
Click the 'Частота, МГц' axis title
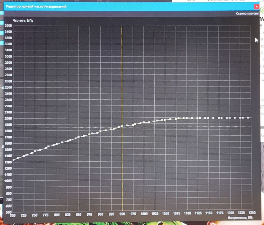click(x=23, y=21)
